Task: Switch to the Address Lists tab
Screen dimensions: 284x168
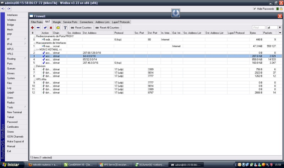Action: coord(103,22)
